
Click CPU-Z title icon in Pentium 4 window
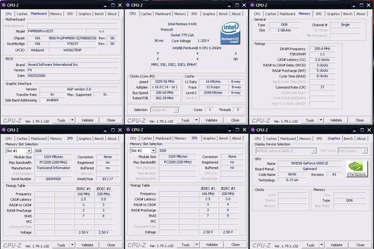(128, 5)
